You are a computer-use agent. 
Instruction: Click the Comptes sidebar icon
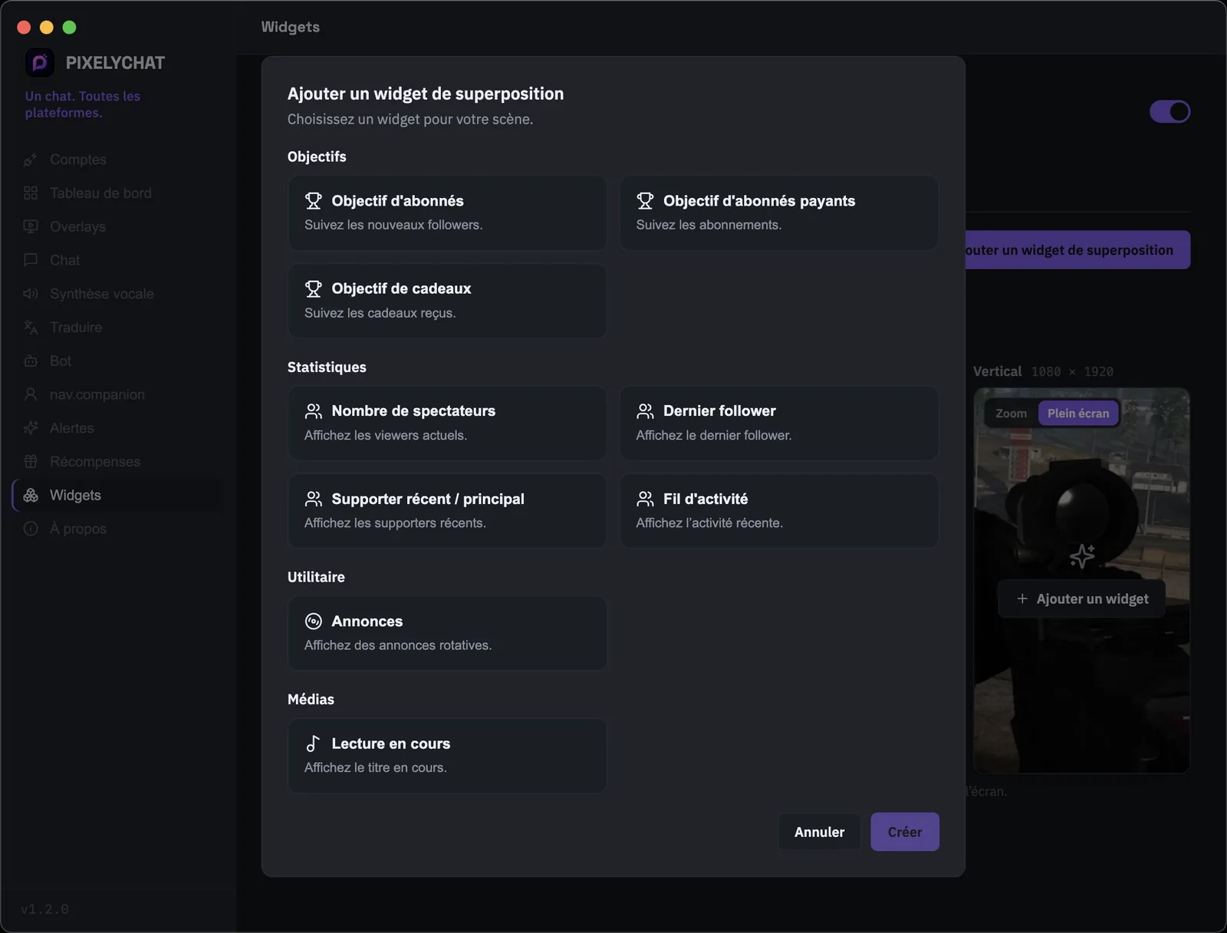31,160
